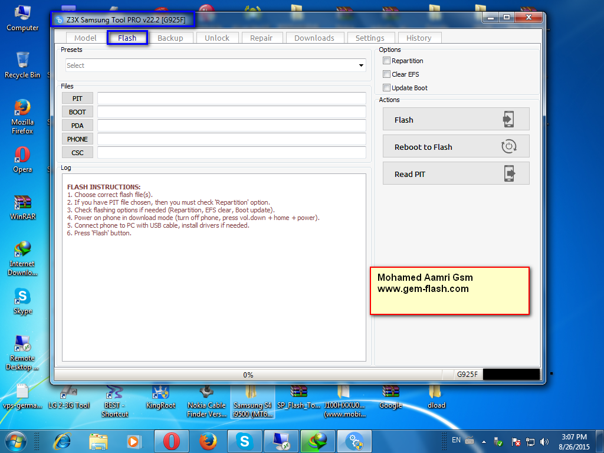Switch to Internet Download Manager in taskbar

click(x=318, y=441)
